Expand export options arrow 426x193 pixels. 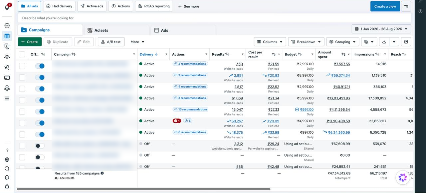[x=394, y=42]
